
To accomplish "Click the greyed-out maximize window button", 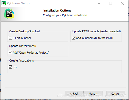I will (111, 3).
